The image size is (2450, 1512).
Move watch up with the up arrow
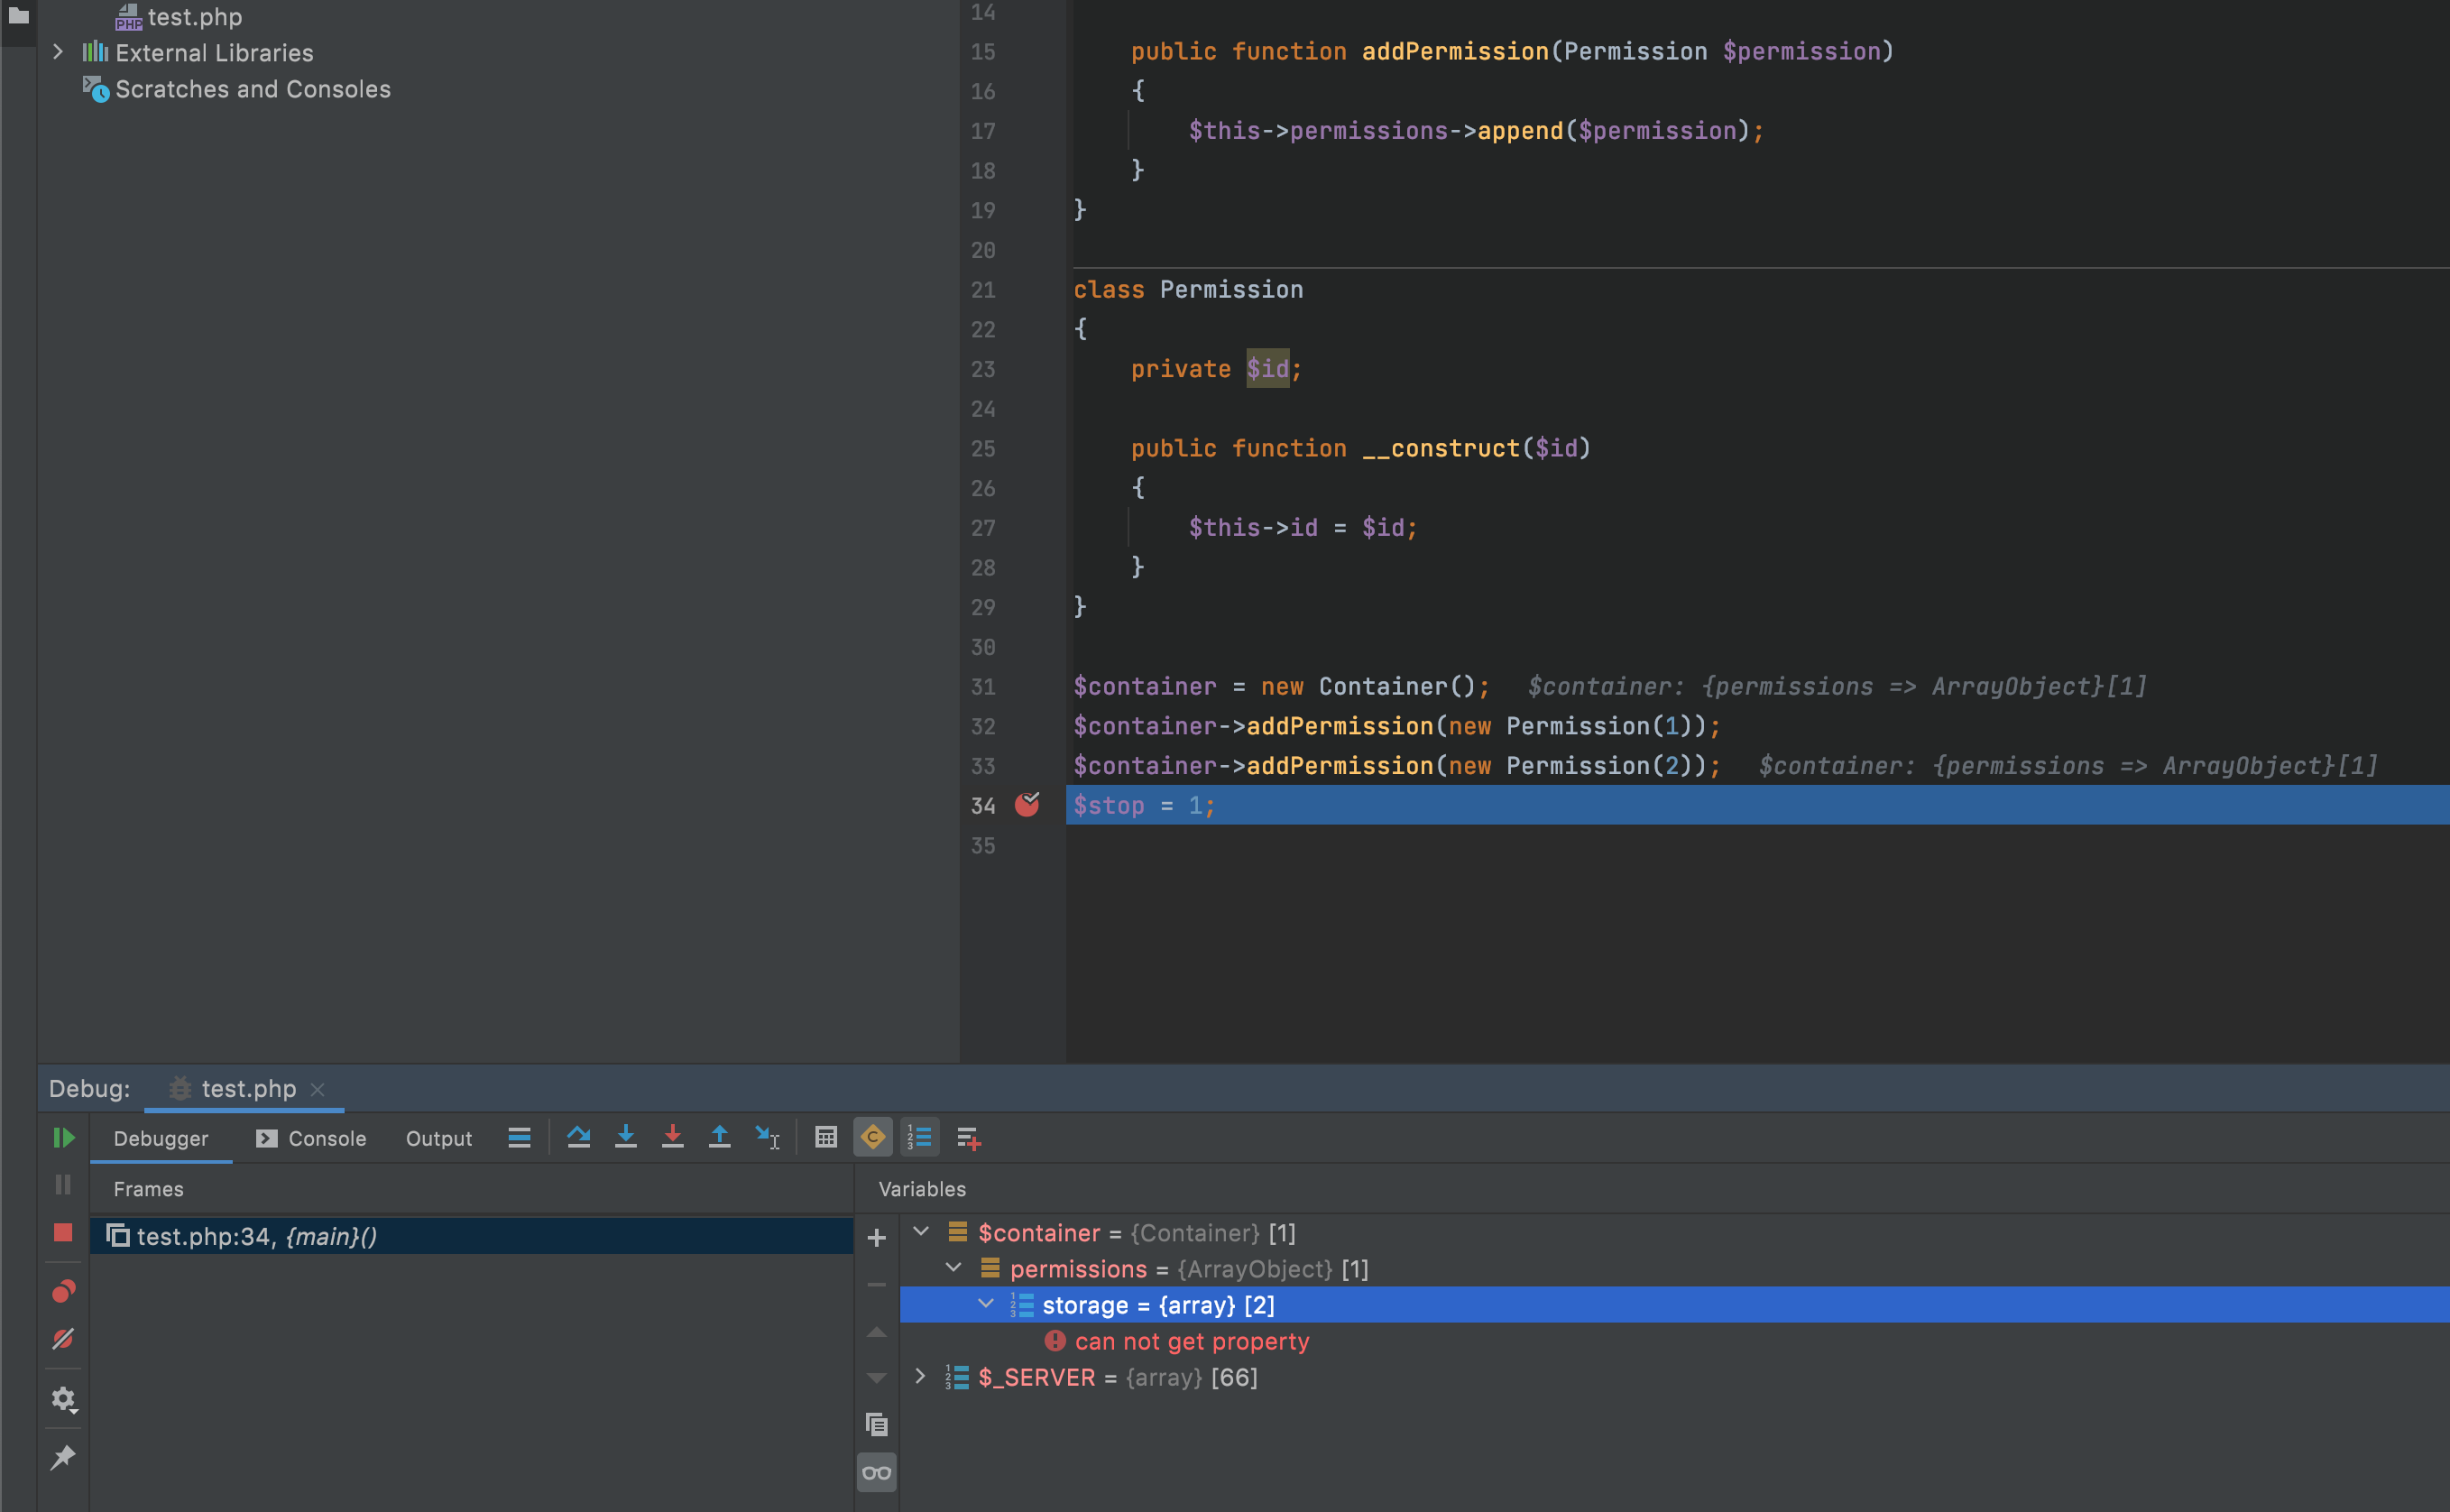(x=877, y=1332)
